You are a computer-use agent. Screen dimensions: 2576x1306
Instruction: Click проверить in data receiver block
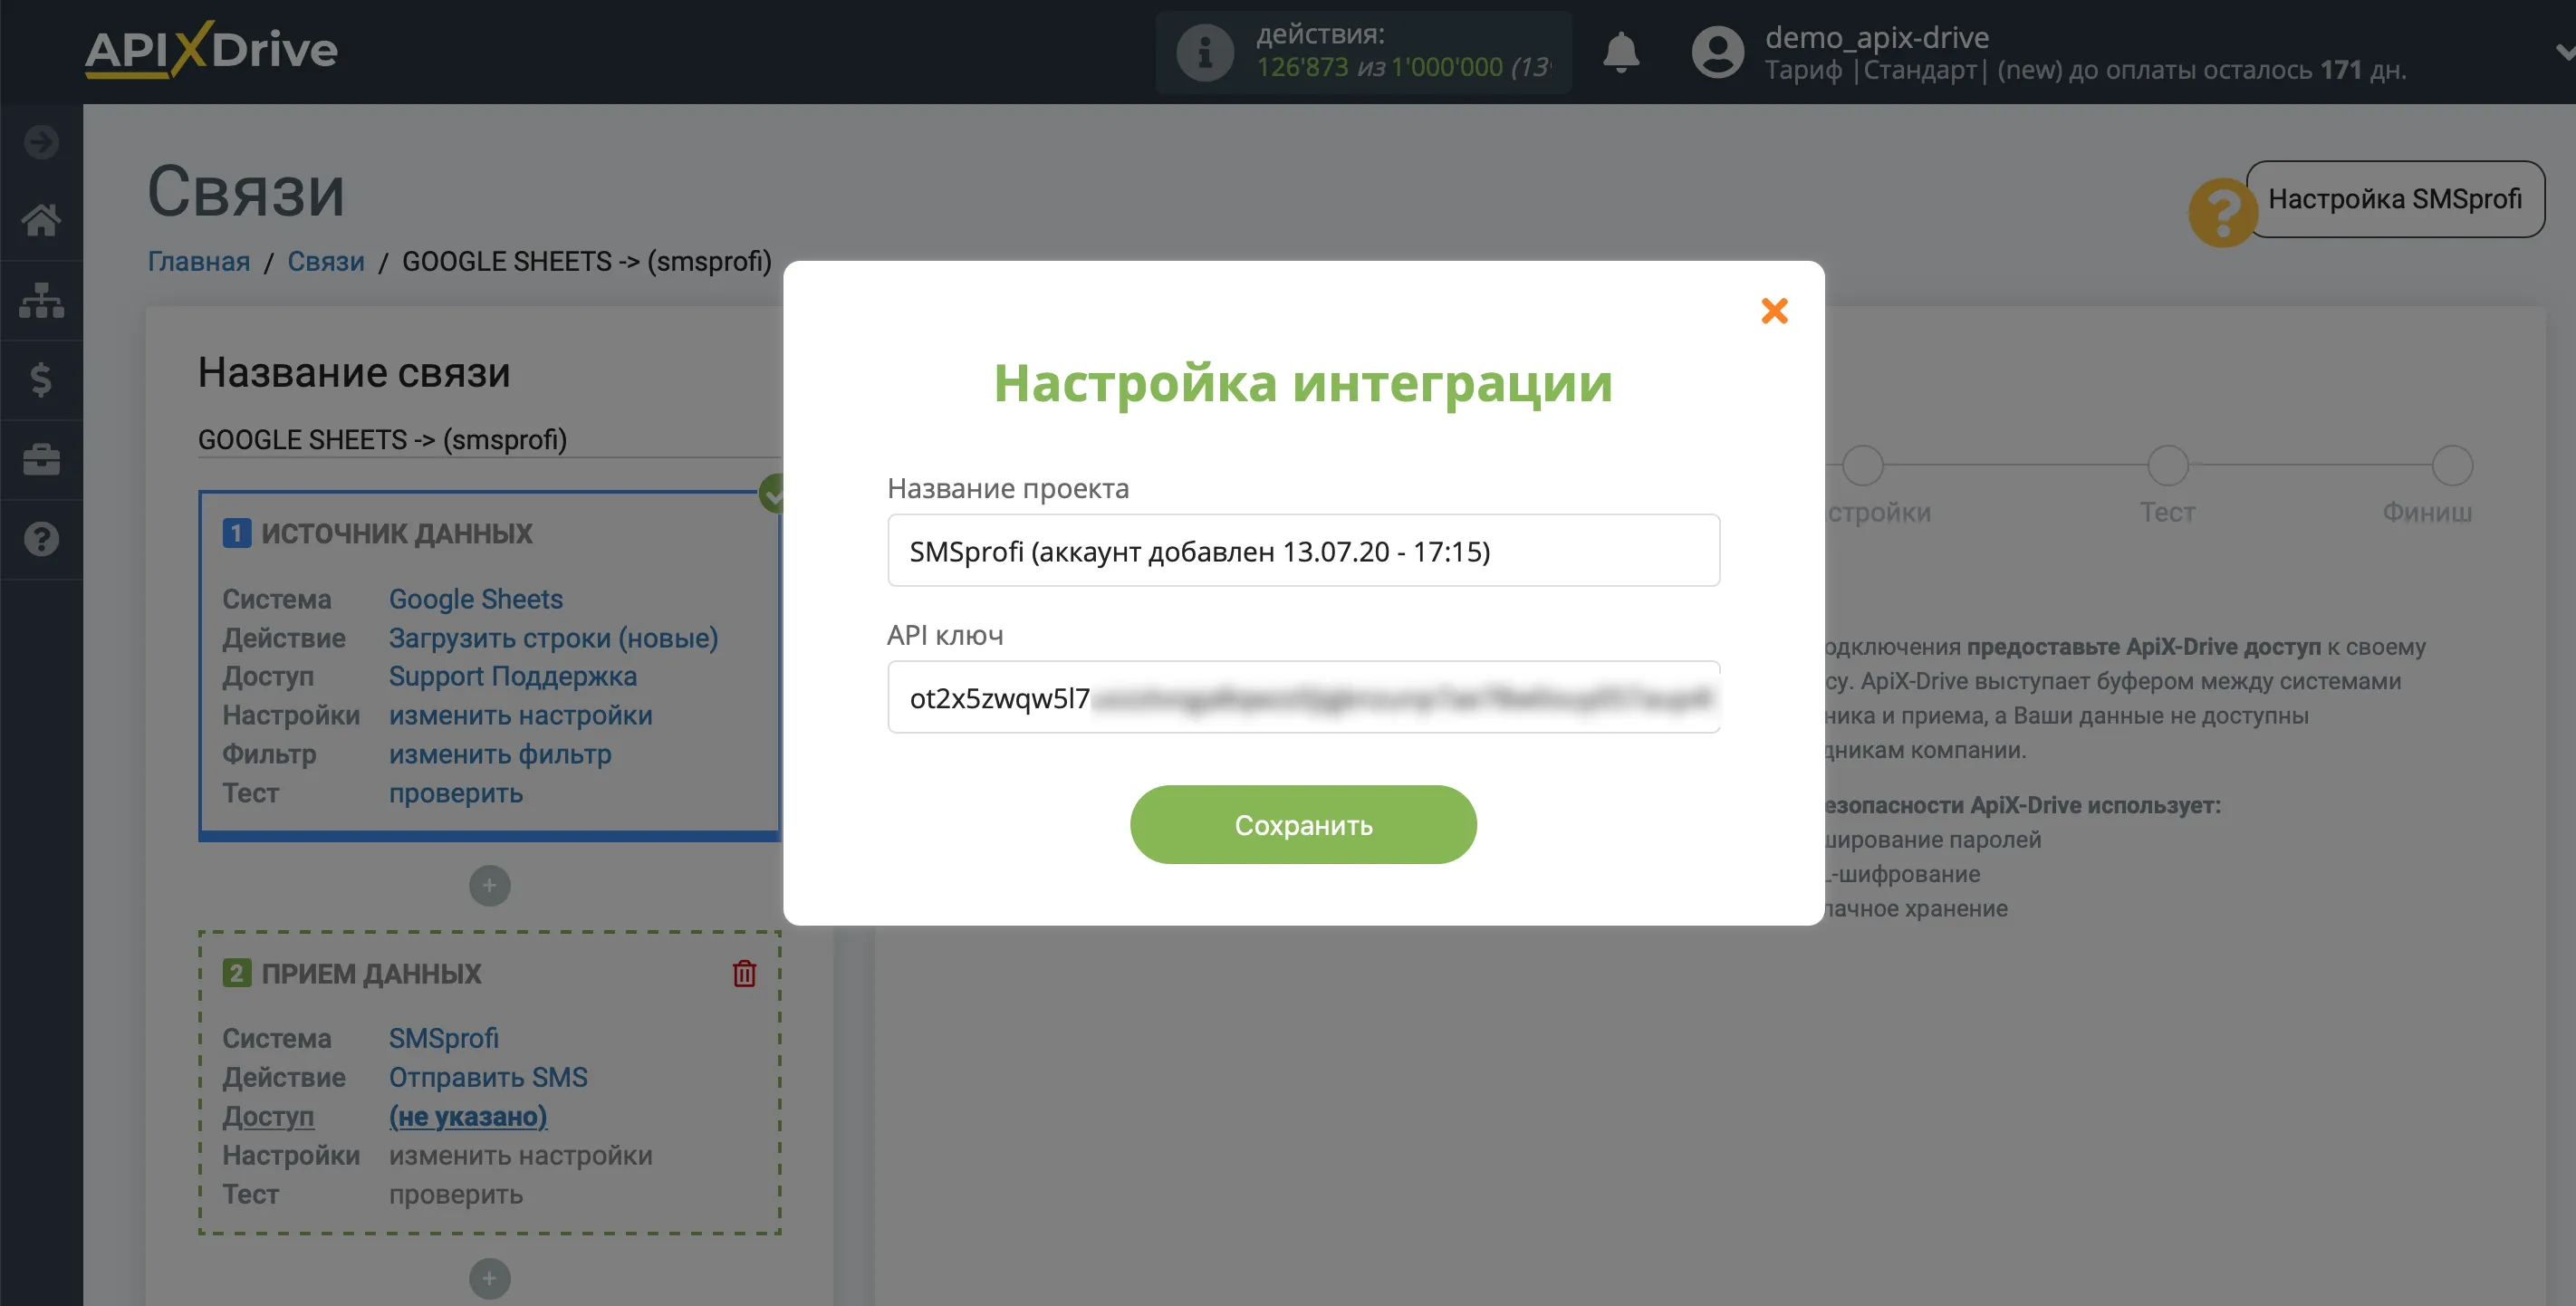pyautogui.click(x=456, y=1194)
